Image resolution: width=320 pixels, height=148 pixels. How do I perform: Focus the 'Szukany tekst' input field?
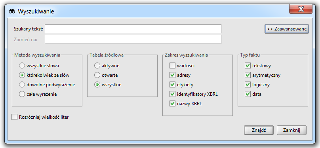click(133, 29)
